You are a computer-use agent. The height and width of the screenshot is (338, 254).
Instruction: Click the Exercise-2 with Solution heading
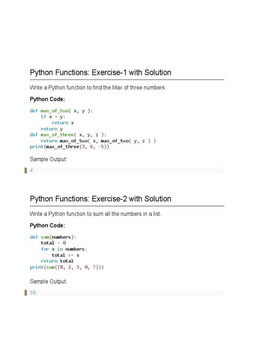click(x=101, y=199)
